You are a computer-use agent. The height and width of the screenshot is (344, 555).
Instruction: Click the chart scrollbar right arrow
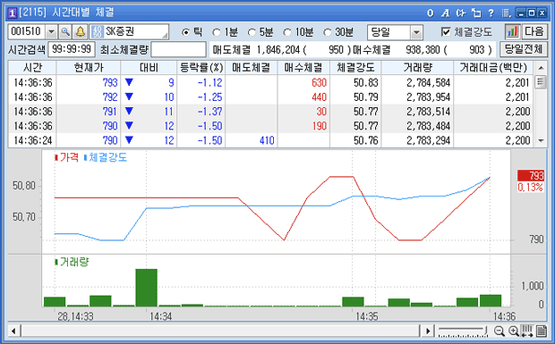428,331
